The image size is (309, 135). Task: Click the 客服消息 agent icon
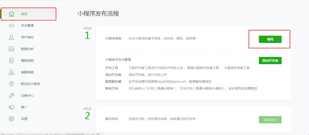pyautogui.click(x=11, y=72)
